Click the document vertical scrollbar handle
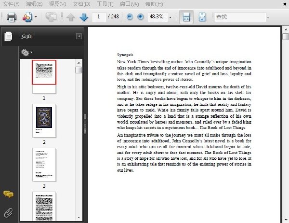The height and width of the screenshot is (223, 289). 286,36
